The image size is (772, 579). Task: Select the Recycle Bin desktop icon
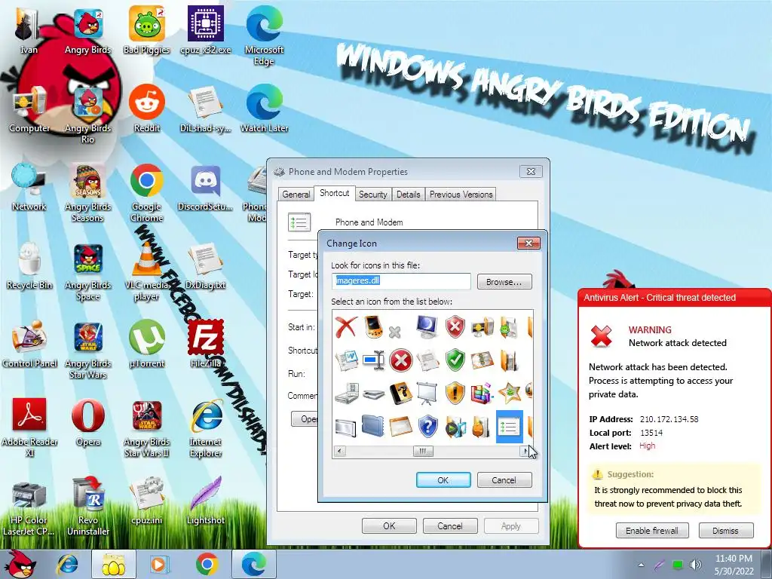(x=29, y=266)
